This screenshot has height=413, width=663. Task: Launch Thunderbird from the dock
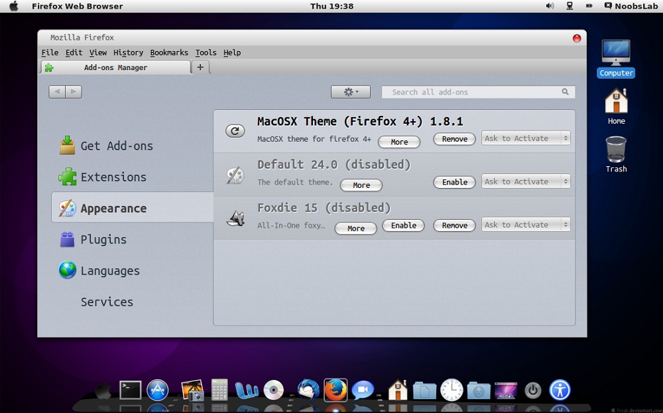[308, 390]
